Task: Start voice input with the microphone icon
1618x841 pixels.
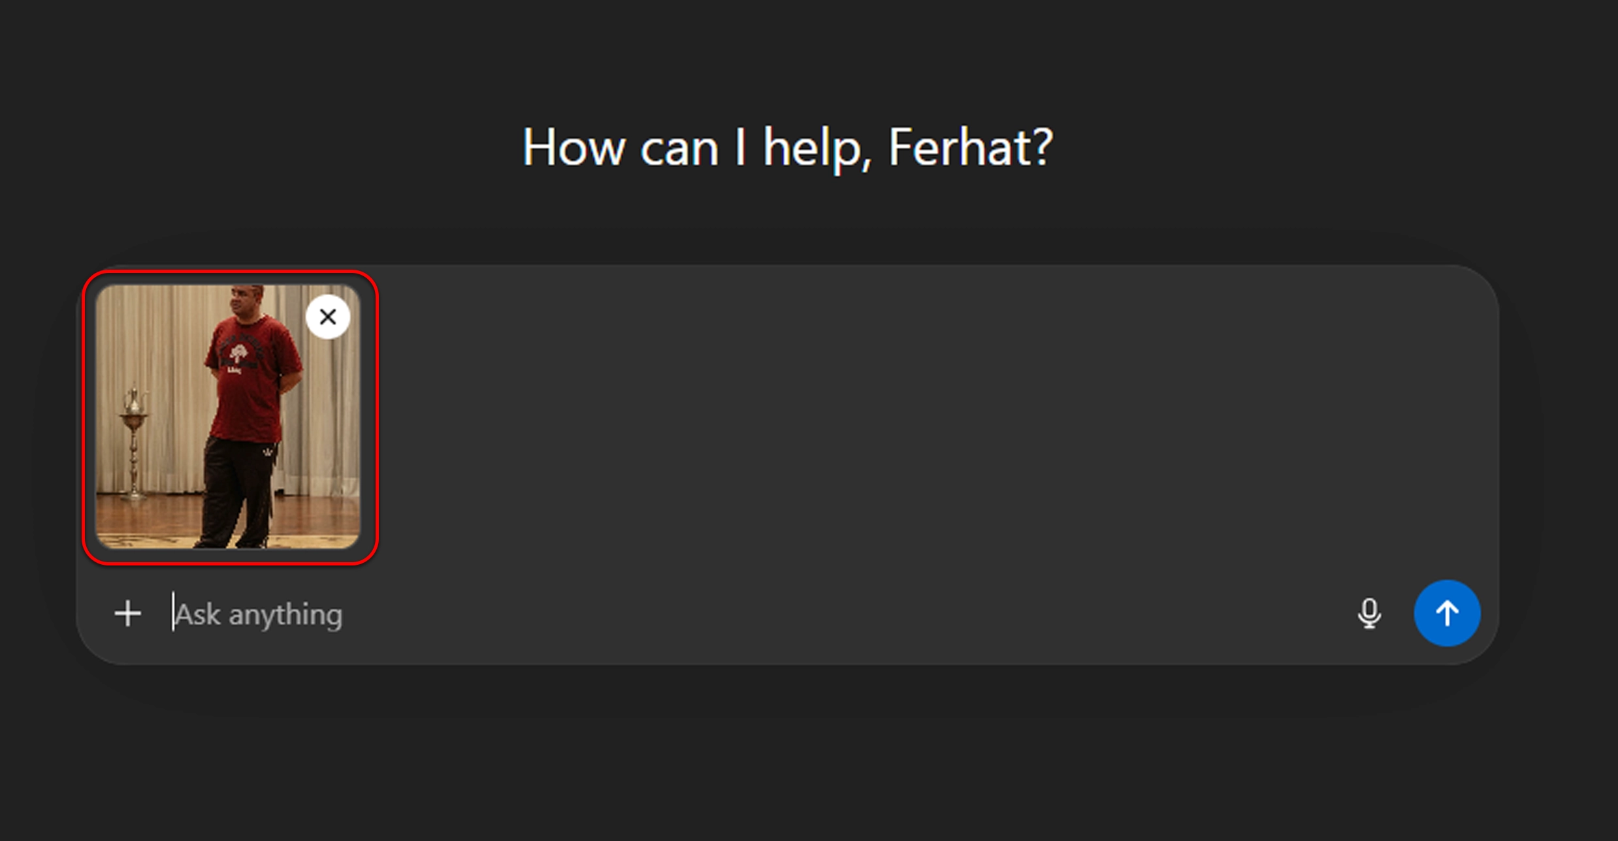Action: pos(1369,614)
